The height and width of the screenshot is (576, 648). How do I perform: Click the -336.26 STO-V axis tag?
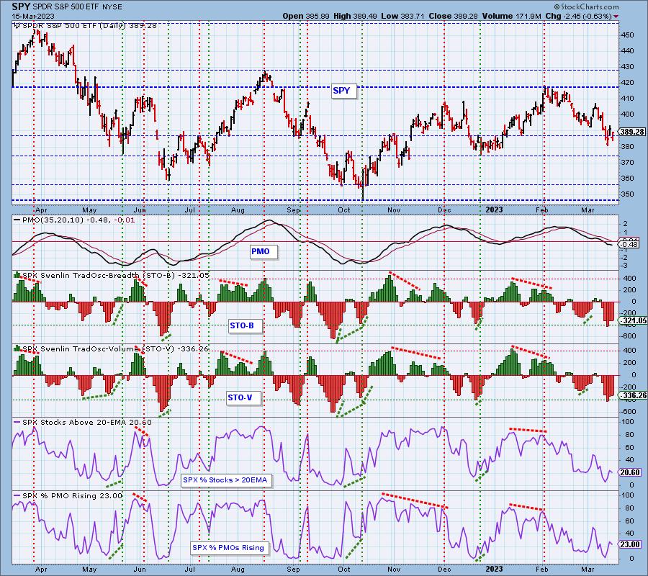[x=633, y=395]
